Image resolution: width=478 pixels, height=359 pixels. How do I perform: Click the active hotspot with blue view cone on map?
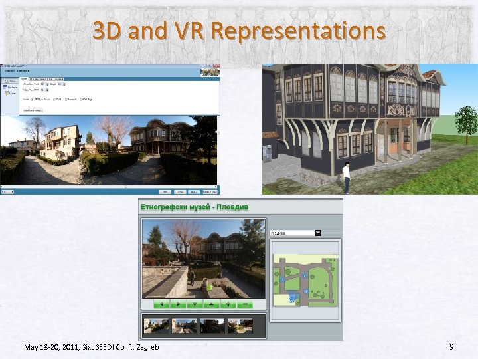pyautogui.click(x=291, y=300)
